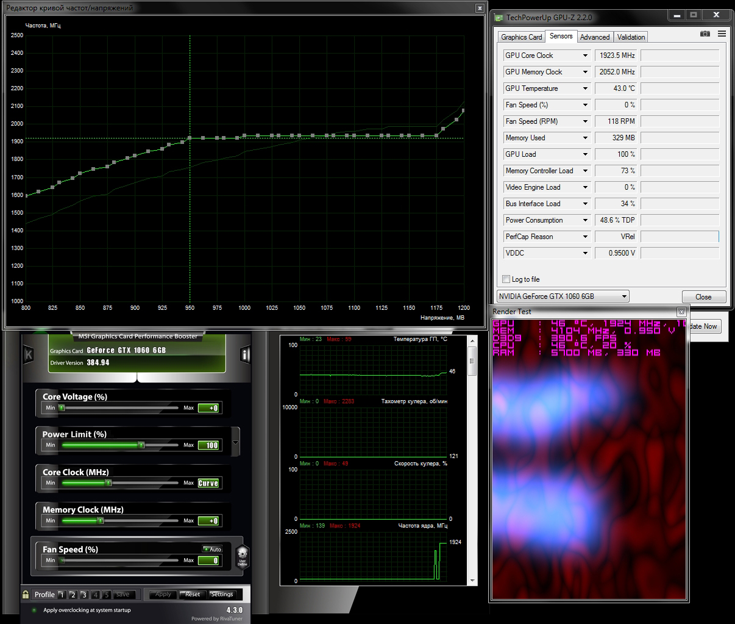The height and width of the screenshot is (624, 735).
Task: Switch to the Graphics Card tab
Action: 522,37
